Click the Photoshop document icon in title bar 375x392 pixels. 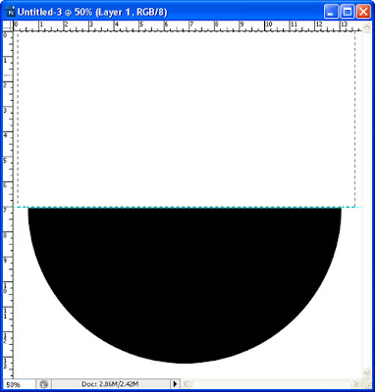(x=11, y=12)
